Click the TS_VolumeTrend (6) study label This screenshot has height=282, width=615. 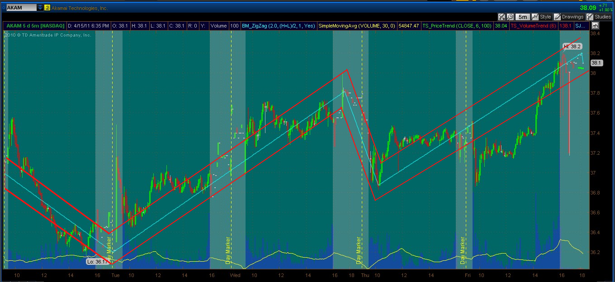(534, 26)
